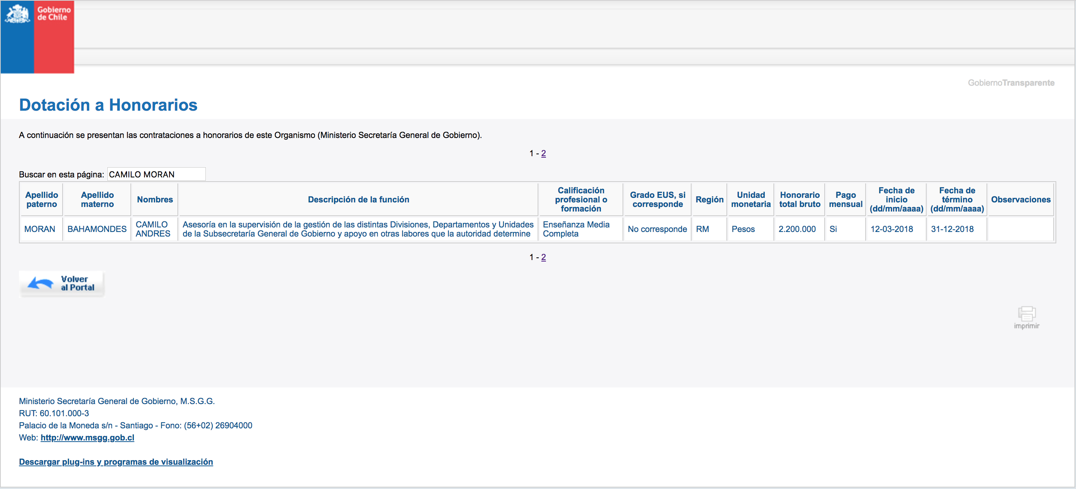Image resolution: width=1076 pixels, height=489 pixels.
Task: Click the Nombres column header
Action: (155, 200)
